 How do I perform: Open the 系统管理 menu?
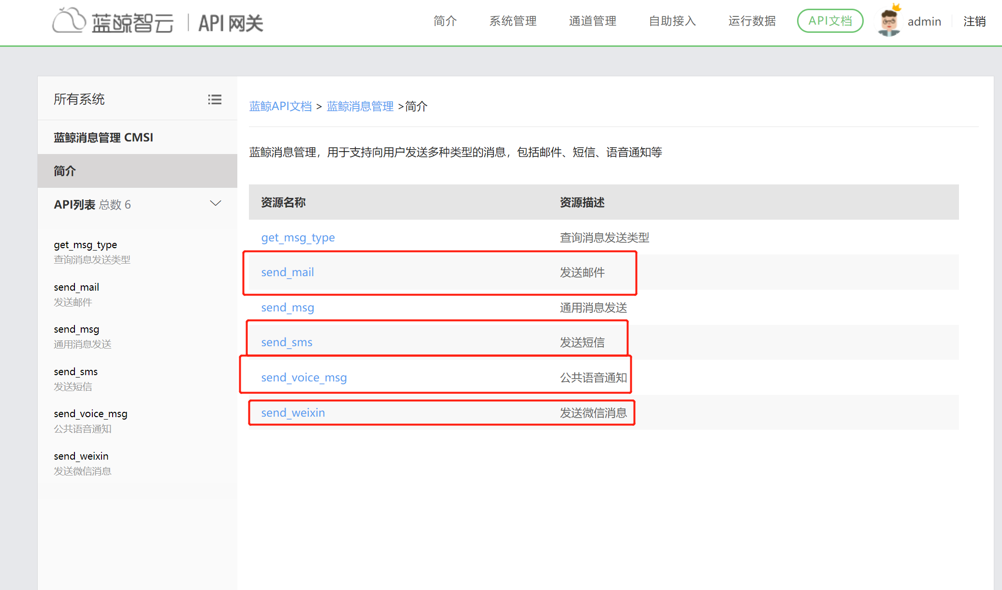(512, 21)
